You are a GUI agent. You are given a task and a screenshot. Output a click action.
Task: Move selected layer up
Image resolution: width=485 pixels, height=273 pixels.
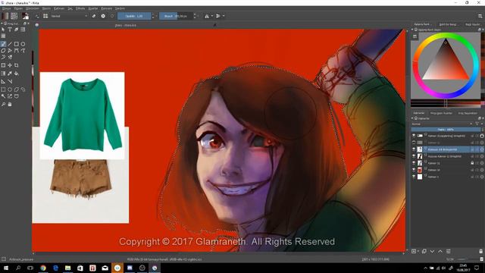(x=440, y=251)
